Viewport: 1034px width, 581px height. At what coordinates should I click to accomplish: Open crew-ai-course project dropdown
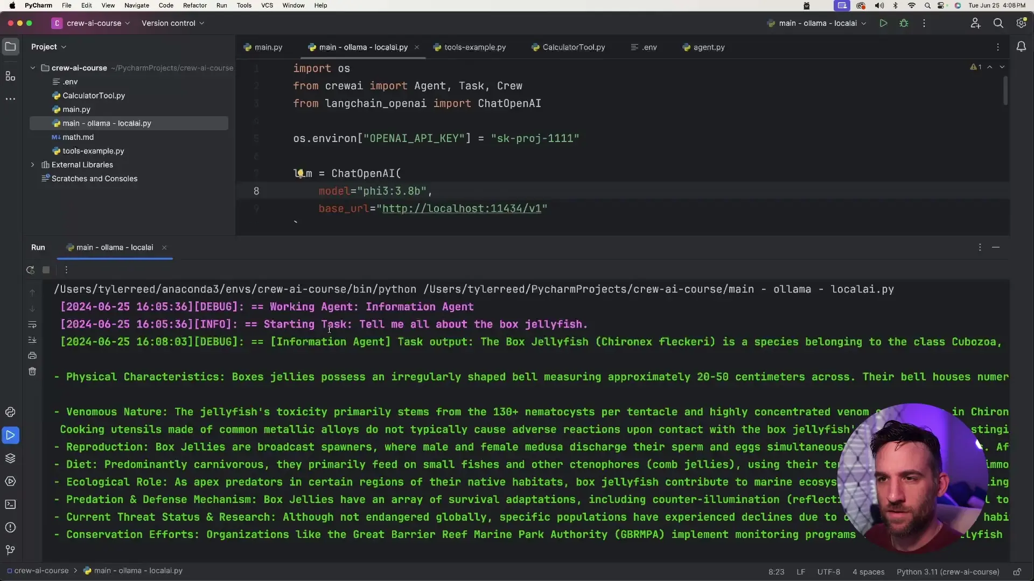click(x=91, y=23)
